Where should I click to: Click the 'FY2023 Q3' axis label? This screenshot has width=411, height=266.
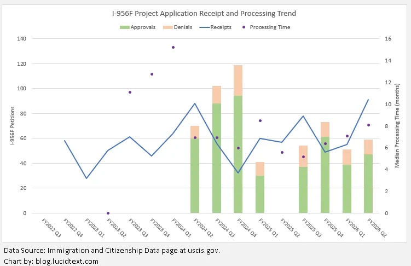tap(138, 228)
